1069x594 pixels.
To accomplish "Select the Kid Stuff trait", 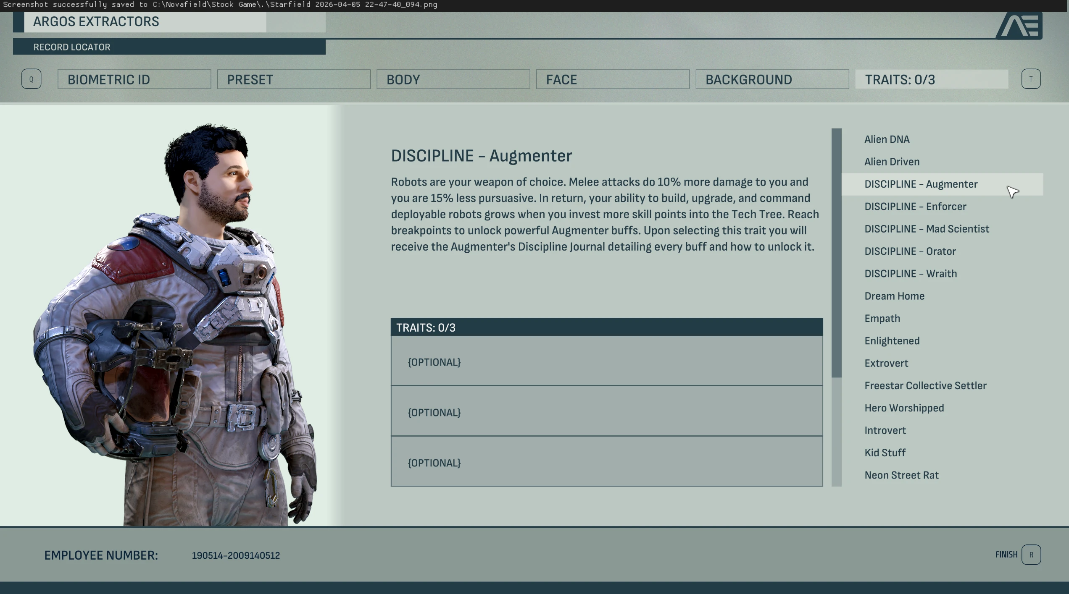I will (942, 453).
